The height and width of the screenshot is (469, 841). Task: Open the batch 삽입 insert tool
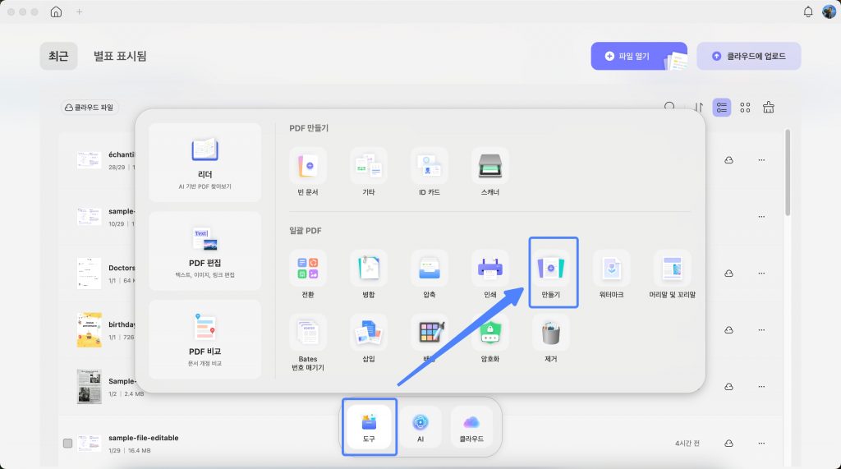coord(369,338)
